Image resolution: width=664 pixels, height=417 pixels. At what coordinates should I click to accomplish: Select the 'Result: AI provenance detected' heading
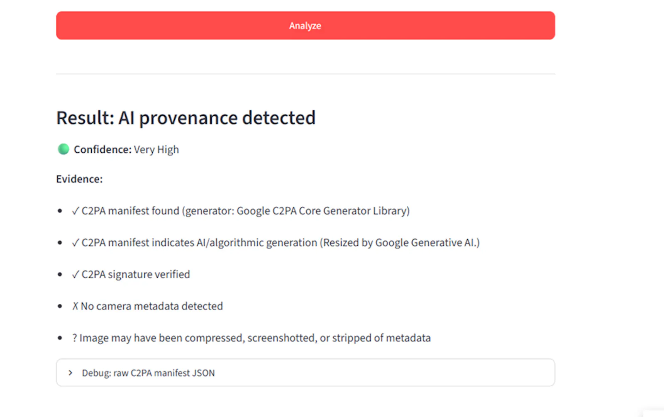point(186,118)
